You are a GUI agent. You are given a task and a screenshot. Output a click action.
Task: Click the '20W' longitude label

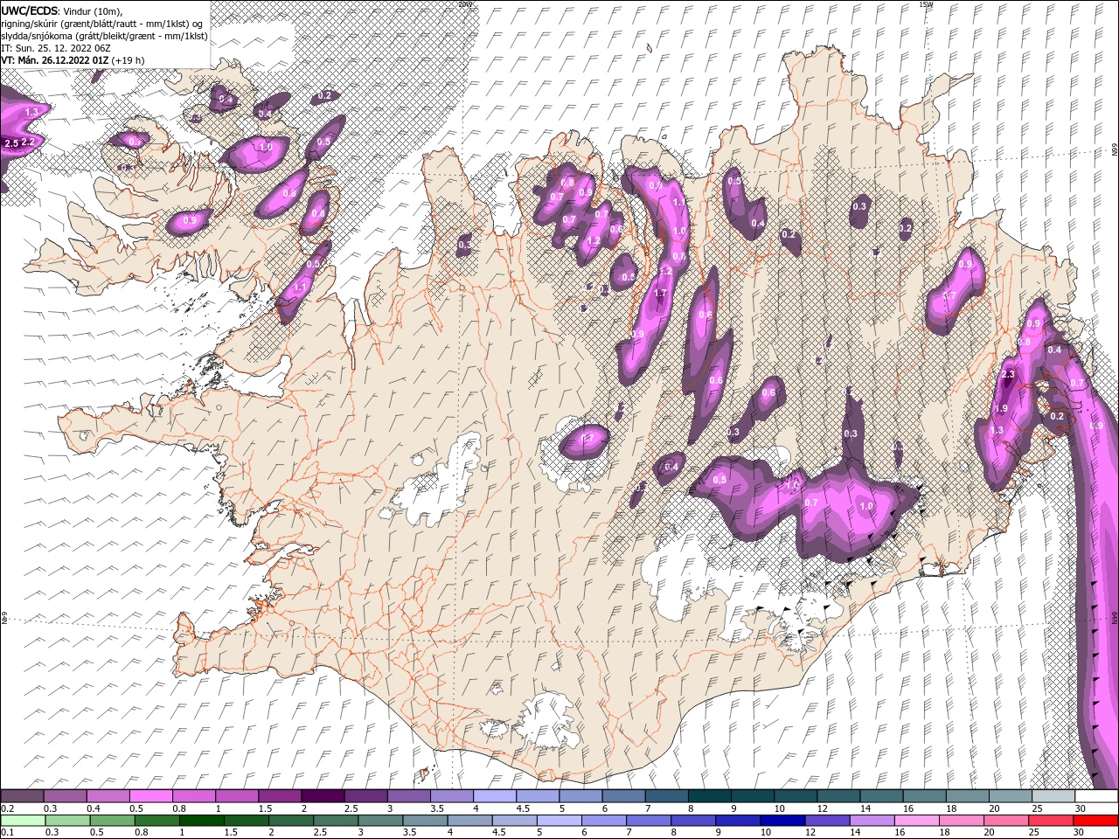click(x=465, y=4)
